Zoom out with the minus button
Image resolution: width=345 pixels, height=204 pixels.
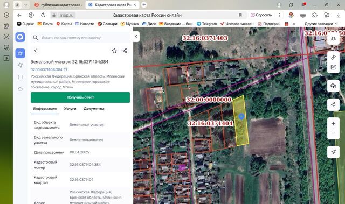click(333, 133)
